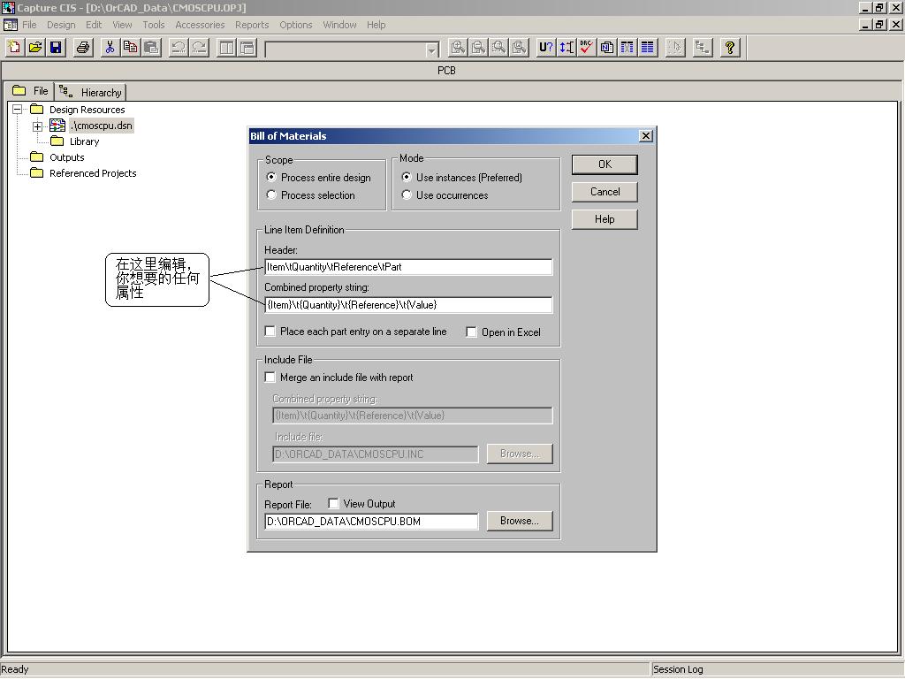Image resolution: width=905 pixels, height=679 pixels.
Task: Click the dialog Help button
Action: pyautogui.click(x=605, y=219)
